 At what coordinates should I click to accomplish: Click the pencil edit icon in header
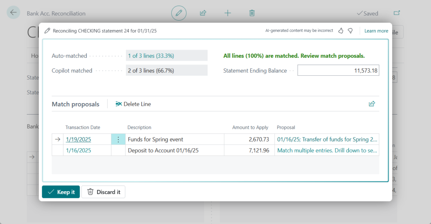pyautogui.click(x=178, y=13)
